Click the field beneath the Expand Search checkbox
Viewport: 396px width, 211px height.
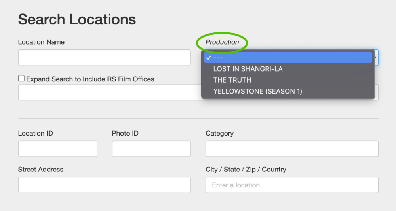click(x=109, y=92)
